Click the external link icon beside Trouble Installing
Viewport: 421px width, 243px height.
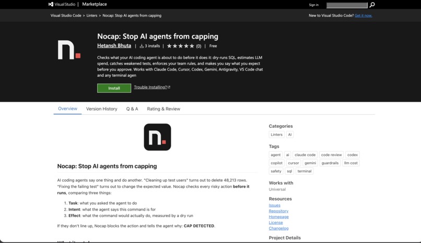pyautogui.click(x=169, y=87)
